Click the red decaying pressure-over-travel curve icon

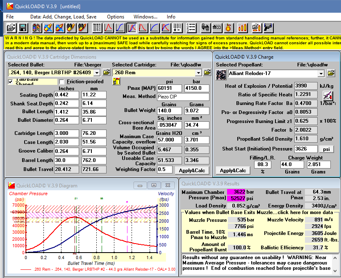pos(143,27)
